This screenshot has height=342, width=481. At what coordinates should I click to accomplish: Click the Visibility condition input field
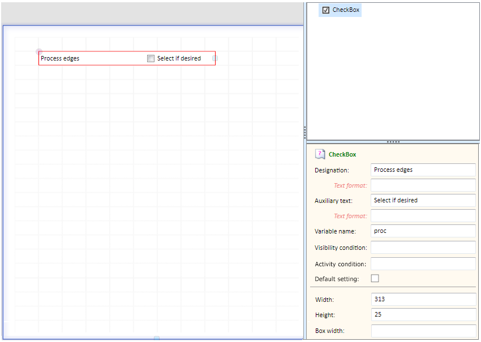pos(423,247)
